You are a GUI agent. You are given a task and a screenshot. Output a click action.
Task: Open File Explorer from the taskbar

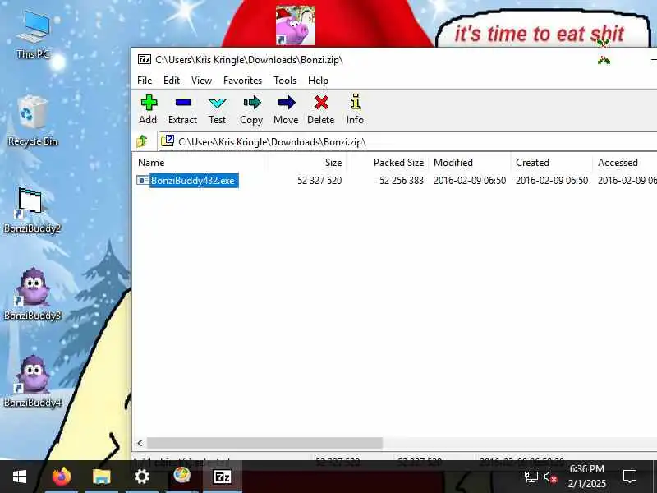tap(101, 477)
